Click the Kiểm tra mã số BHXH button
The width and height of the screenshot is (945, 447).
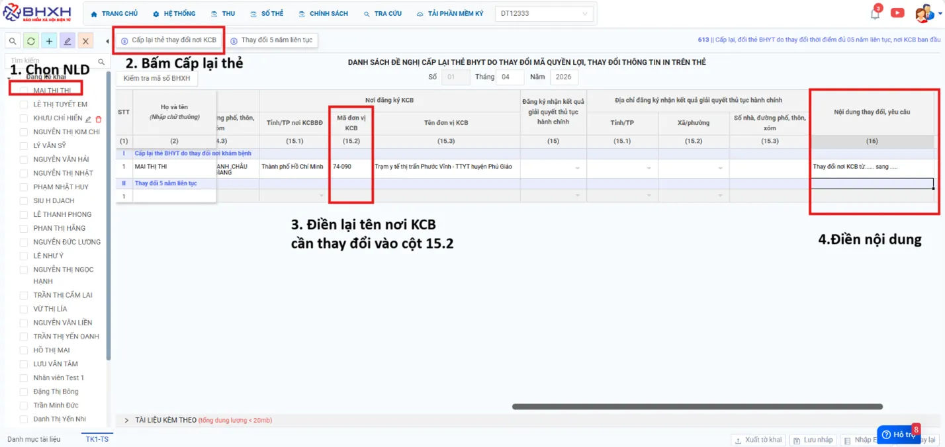click(156, 78)
